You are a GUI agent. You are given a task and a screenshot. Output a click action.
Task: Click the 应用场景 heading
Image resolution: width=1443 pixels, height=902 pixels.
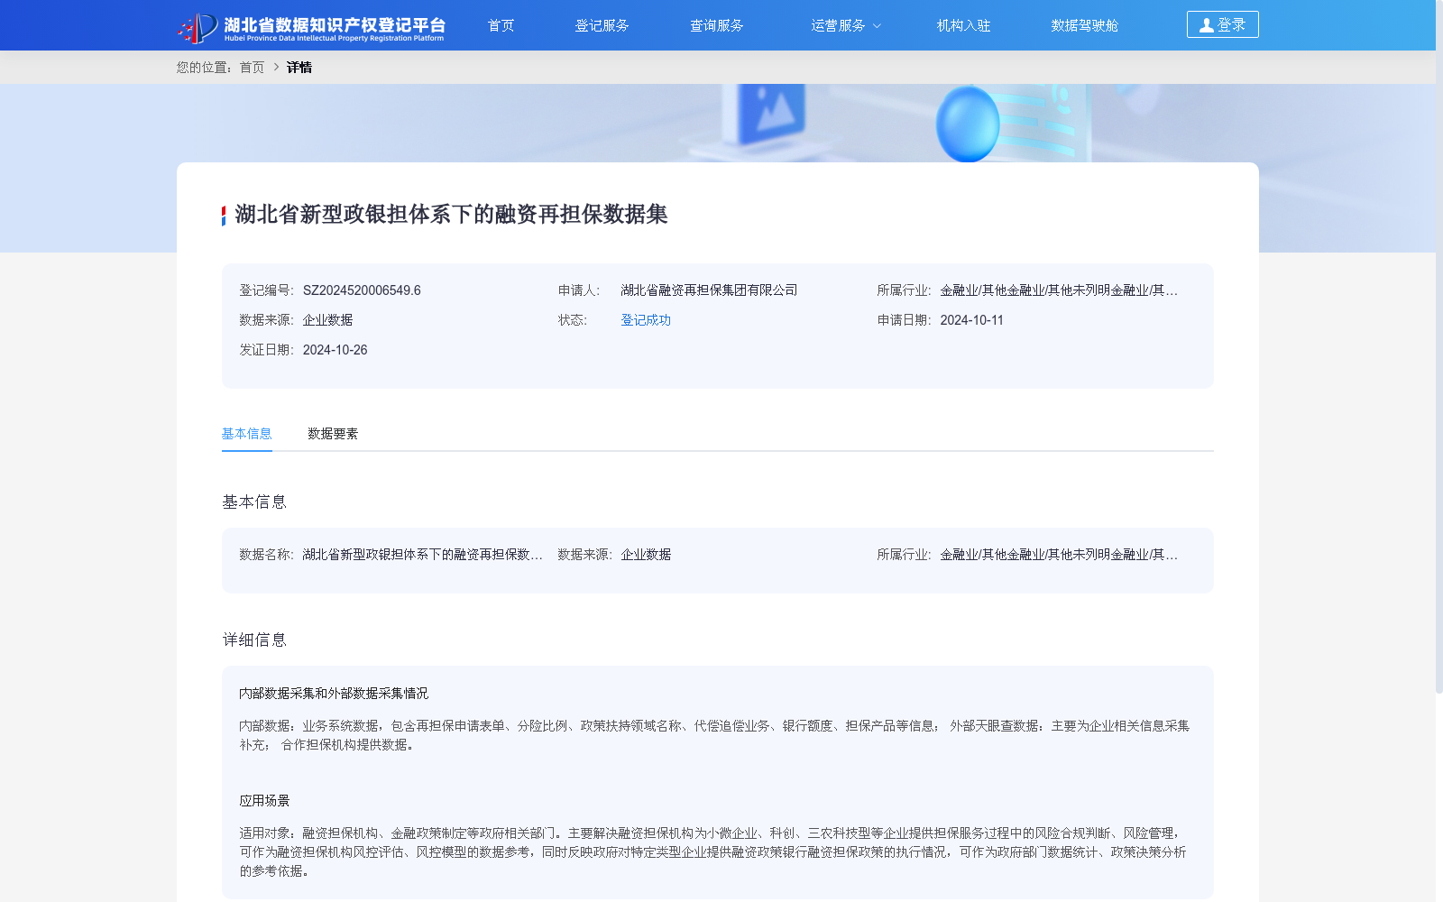264,801
